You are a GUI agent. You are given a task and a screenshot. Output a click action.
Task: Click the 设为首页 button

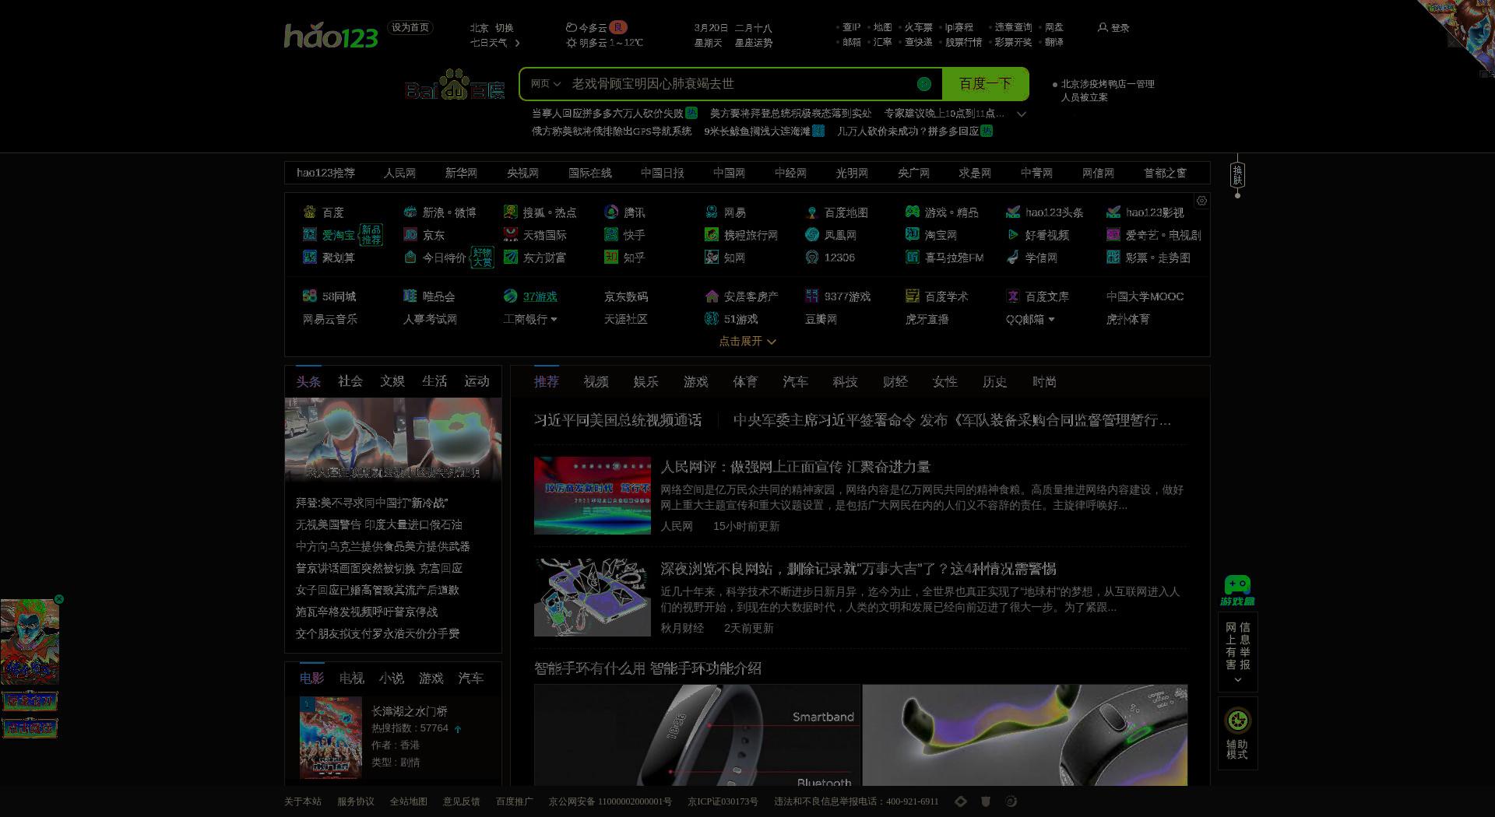[410, 28]
